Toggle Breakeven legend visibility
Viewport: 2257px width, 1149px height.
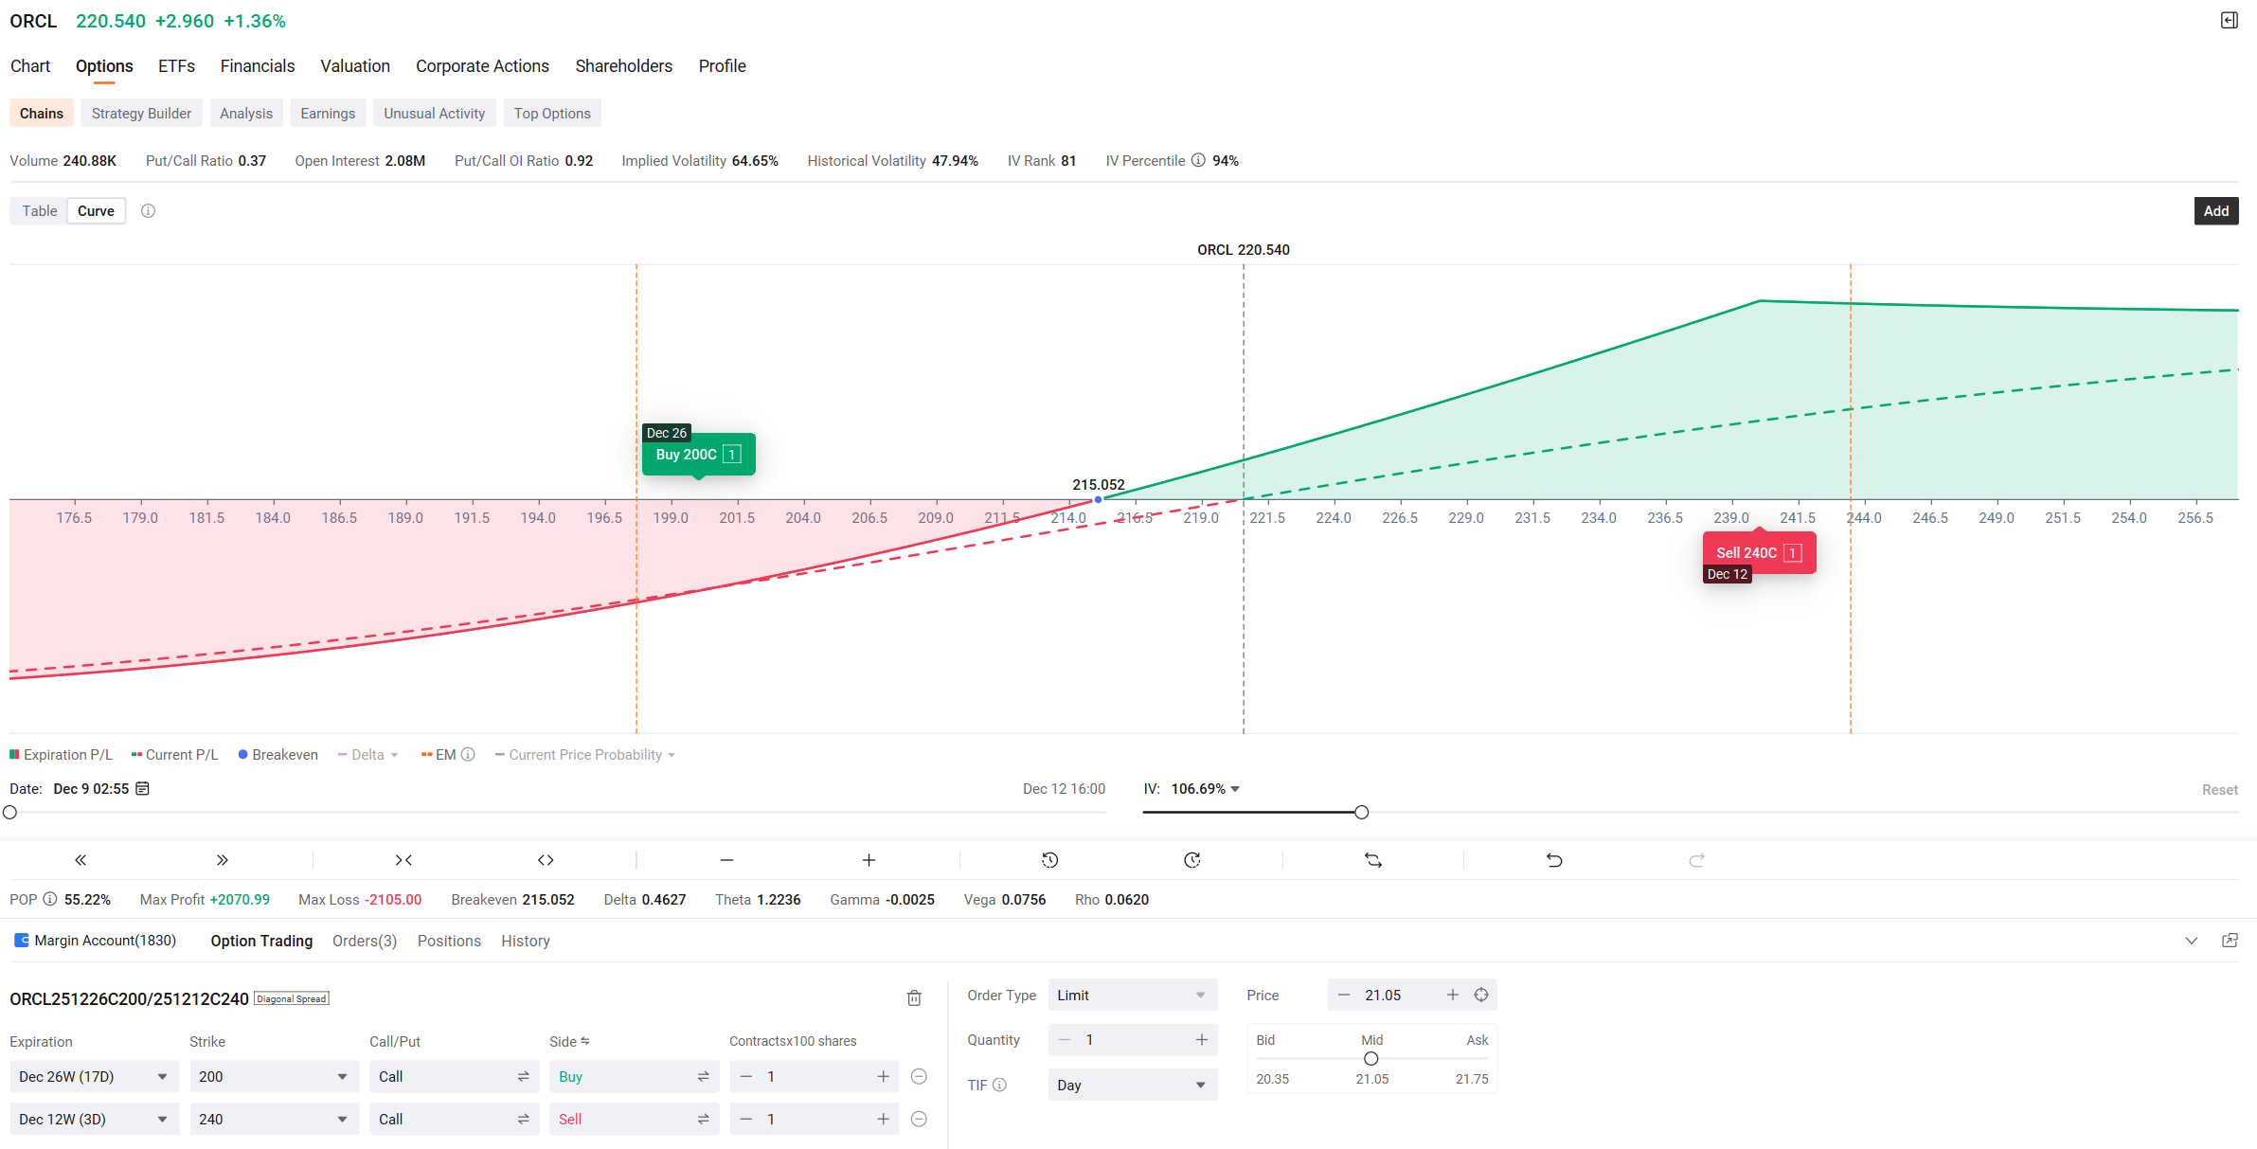pos(278,755)
